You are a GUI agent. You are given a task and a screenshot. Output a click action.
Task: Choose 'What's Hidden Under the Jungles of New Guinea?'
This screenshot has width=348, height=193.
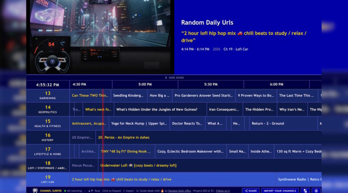[160, 109]
